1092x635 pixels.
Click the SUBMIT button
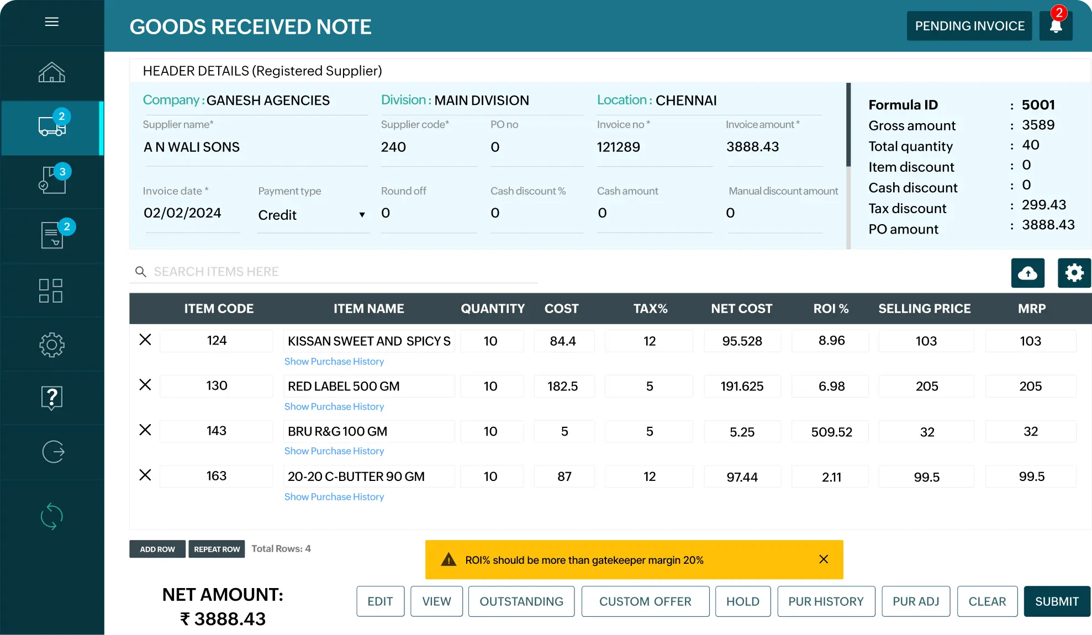point(1056,601)
